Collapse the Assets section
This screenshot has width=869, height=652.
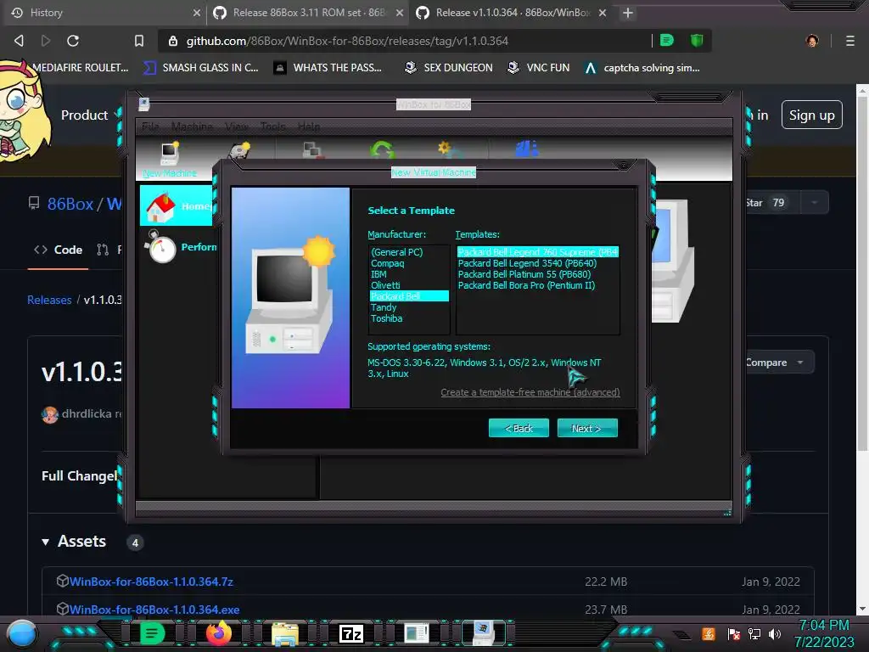click(46, 542)
